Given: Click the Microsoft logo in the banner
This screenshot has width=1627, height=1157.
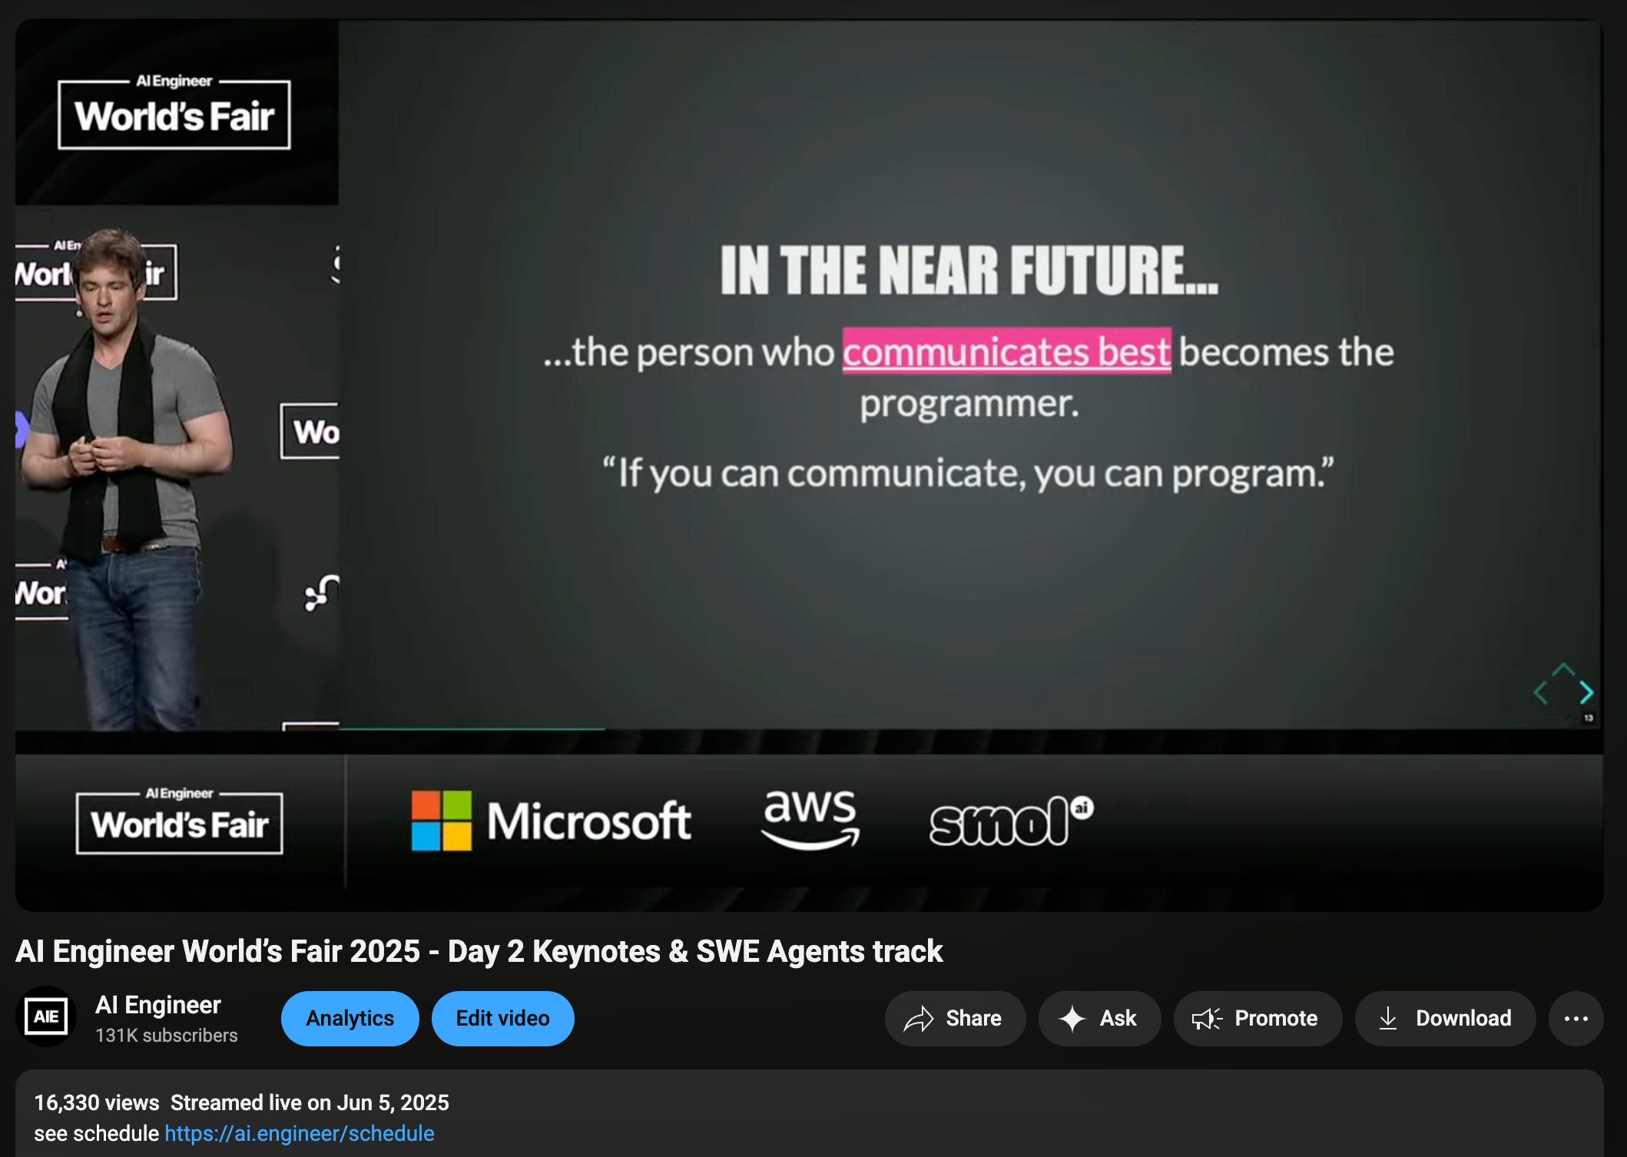Looking at the screenshot, I should pos(551,821).
